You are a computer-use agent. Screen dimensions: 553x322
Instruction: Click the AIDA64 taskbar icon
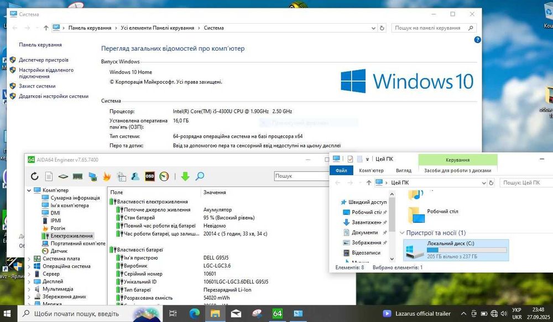click(x=277, y=313)
